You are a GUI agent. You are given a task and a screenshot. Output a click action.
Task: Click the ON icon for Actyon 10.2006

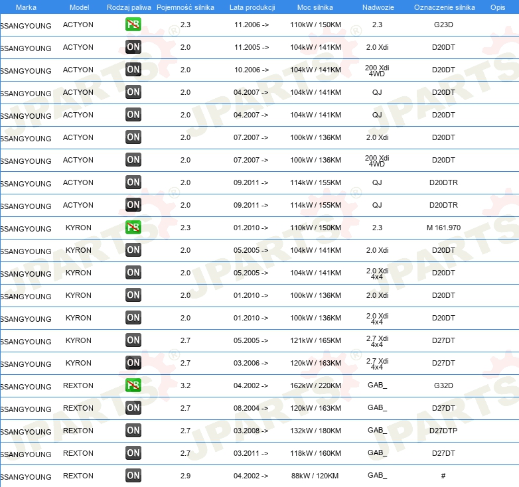pos(133,70)
